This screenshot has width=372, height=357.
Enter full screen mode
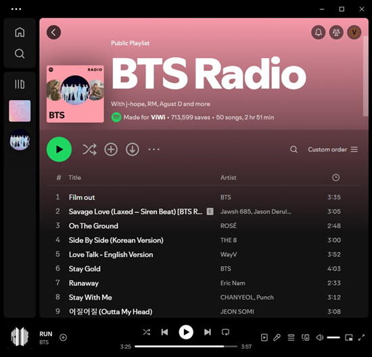click(361, 337)
